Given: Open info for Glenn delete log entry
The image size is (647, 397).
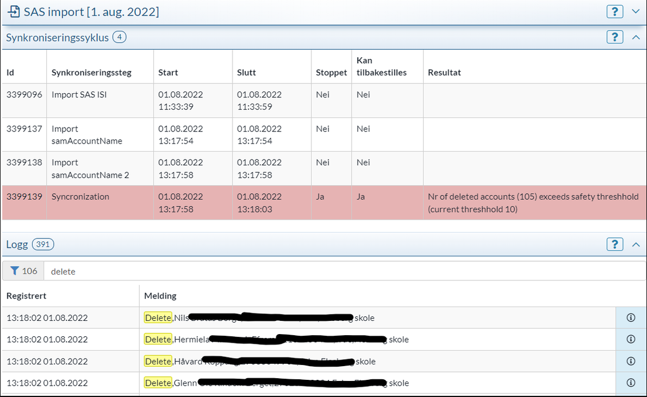Looking at the screenshot, I should coord(631,383).
